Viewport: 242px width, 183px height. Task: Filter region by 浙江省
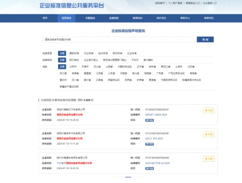click(63, 73)
